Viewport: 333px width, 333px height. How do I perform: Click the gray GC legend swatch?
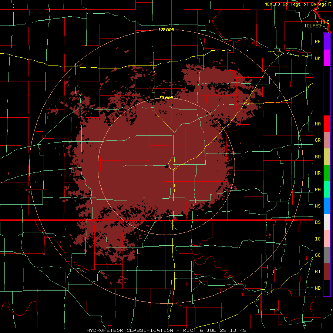point(327,255)
